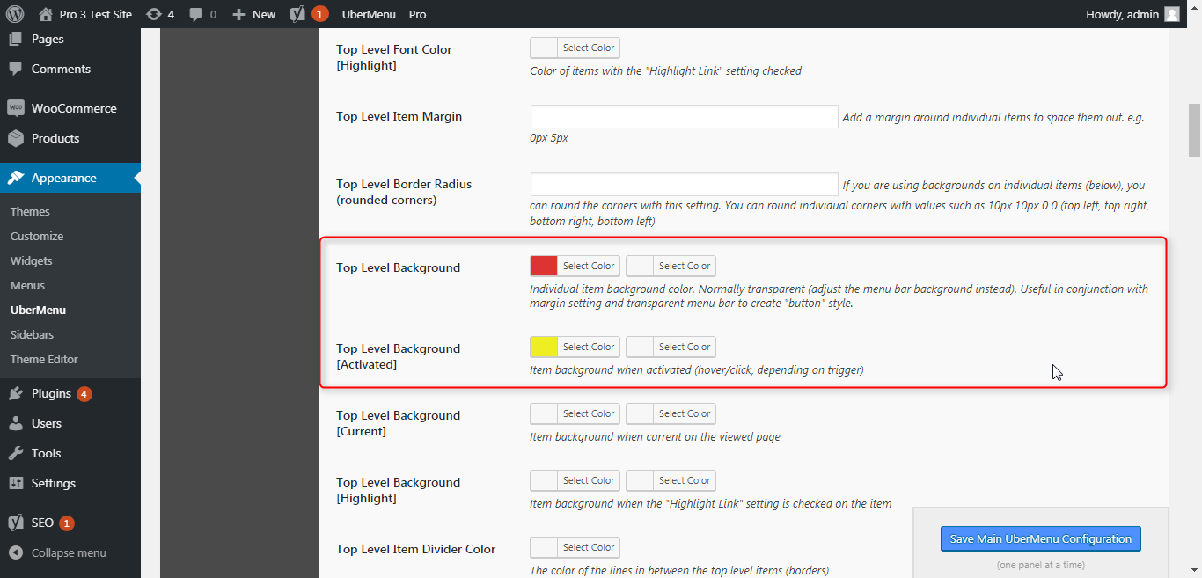Open the Pro 3 Test Site home link
This screenshot has height=578, width=1202.
pyautogui.click(x=85, y=14)
